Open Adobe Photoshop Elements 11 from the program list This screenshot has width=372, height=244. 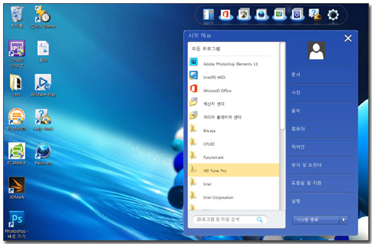[234, 63]
